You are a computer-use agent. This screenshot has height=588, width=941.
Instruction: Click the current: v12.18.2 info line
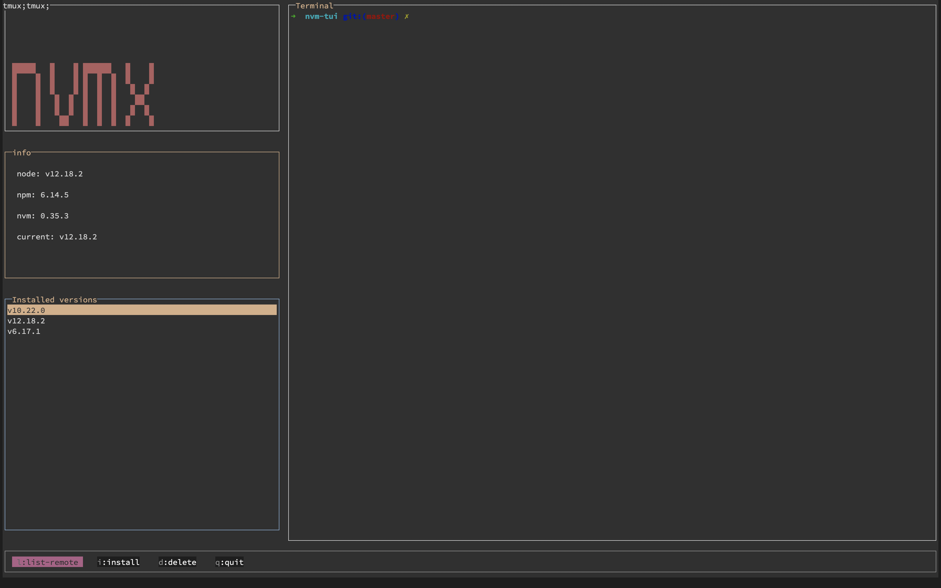coord(57,237)
